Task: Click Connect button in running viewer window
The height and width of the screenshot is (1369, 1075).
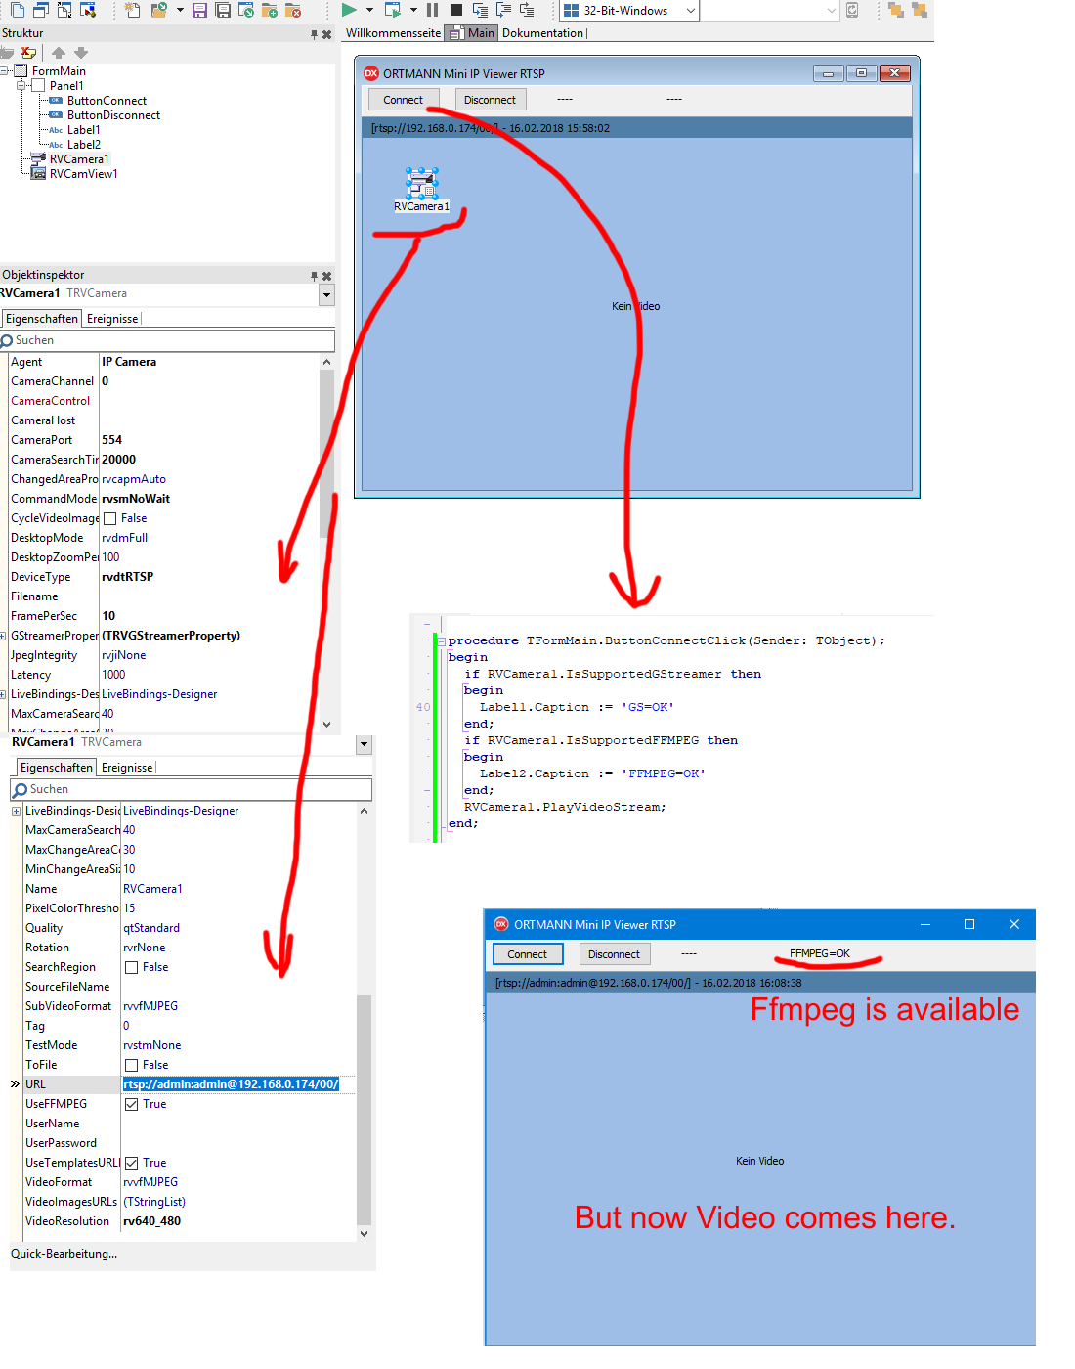Action: 528,954
